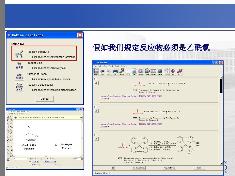Viewport: 235px width, 176px height.
Task: Open the Task menu in SciFinder
Action: (111, 66)
